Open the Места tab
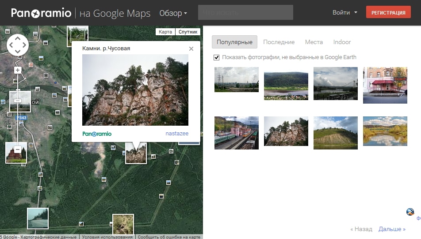421x239 pixels. 314,42
